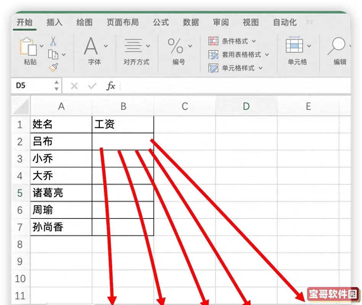This screenshot has height=305, width=362.
Task: Select row 1 header
Action: [x=20, y=125]
